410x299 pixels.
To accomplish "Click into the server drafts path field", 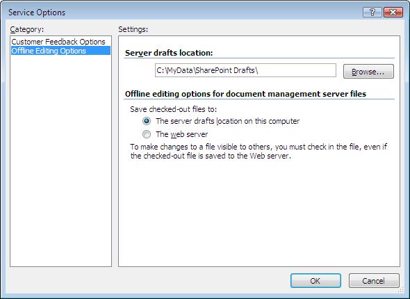I will point(245,70).
